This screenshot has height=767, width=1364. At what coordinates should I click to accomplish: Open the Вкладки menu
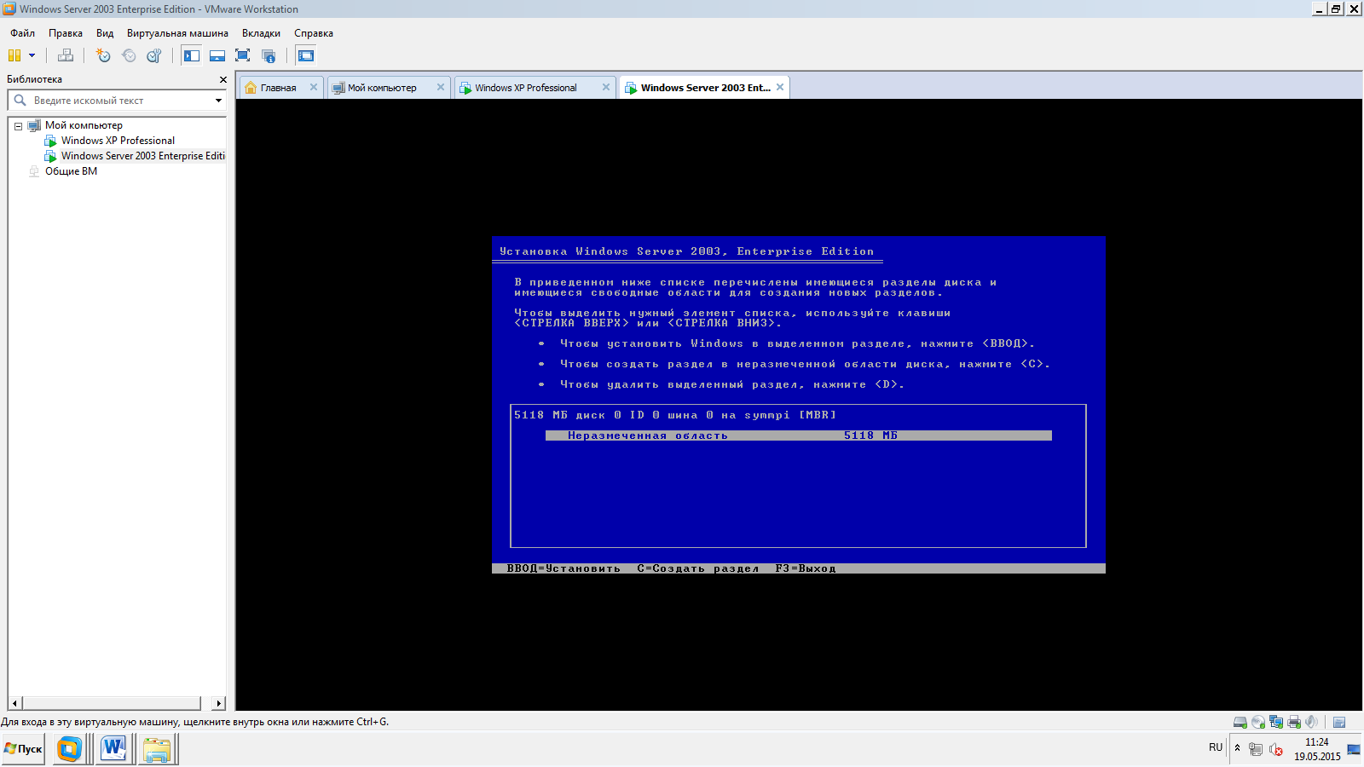(x=261, y=33)
